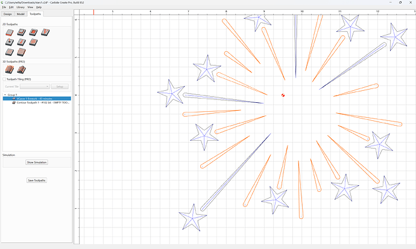This screenshot has width=416, height=249.
Task: Open the View menu
Action: [31, 7]
